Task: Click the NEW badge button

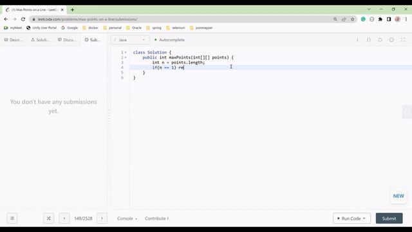Action: [398, 196]
